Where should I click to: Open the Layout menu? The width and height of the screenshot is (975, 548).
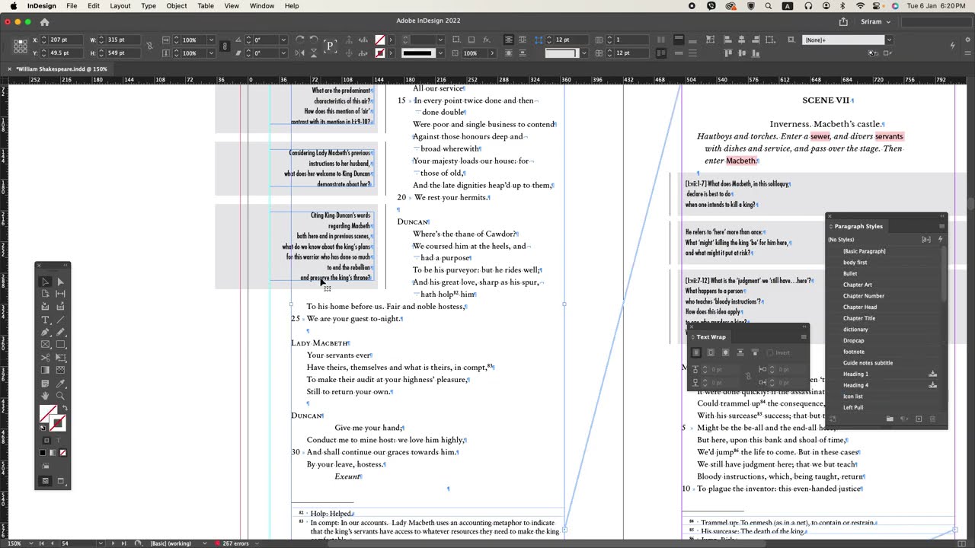(x=120, y=6)
